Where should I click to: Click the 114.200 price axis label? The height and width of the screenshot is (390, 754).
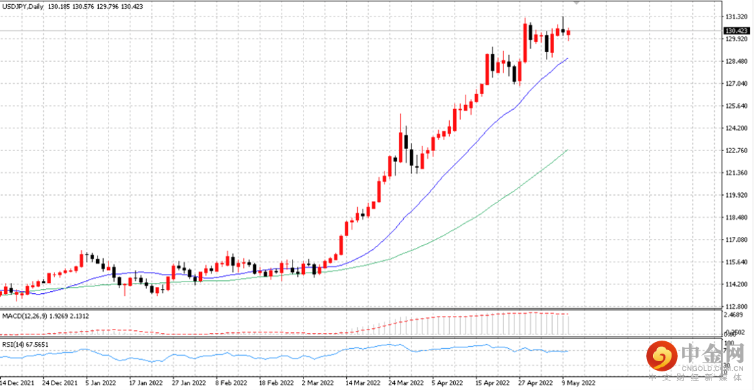pos(735,284)
